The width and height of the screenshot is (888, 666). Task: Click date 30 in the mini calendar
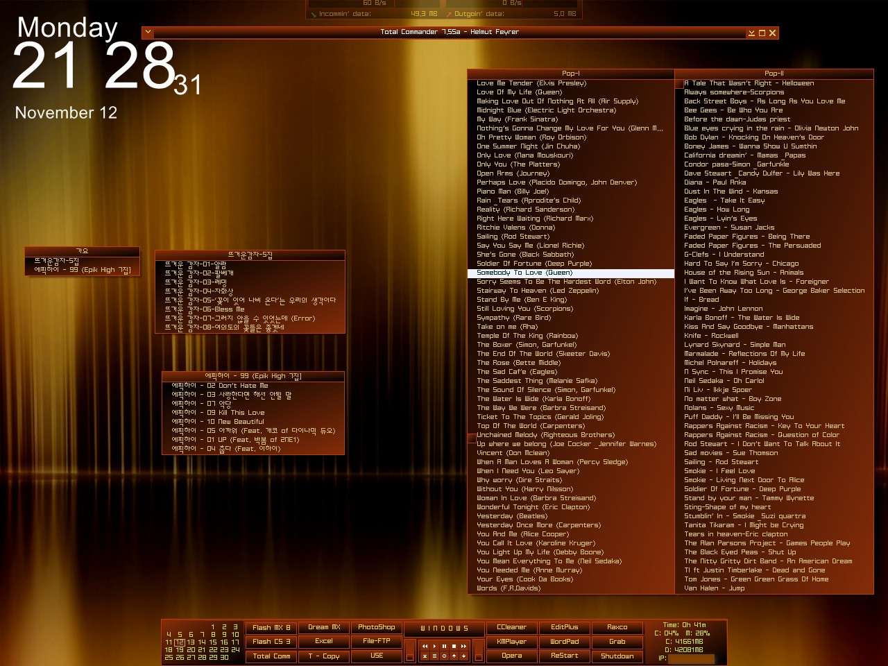point(224,658)
